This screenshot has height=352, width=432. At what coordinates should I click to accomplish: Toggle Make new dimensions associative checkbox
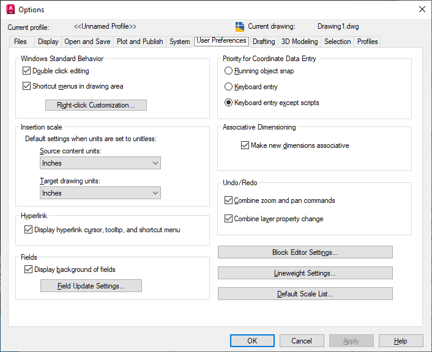pos(245,145)
